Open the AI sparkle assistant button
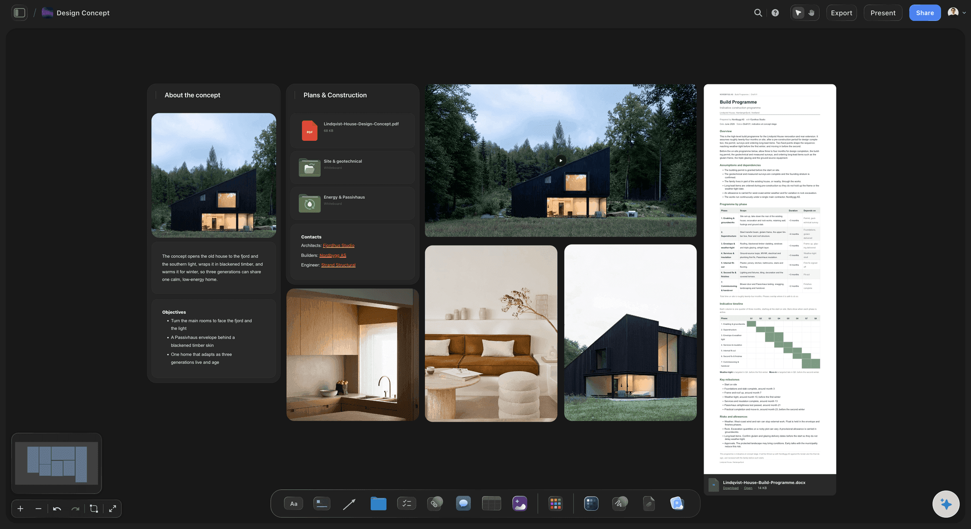971x529 pixels. 946,504
